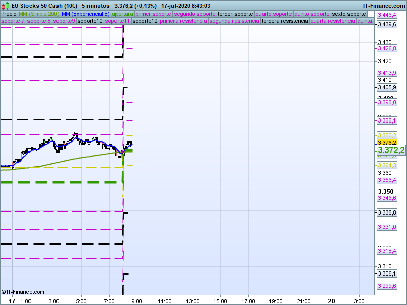Click the 3.446,4 price level marker
Image resolution: width=407 pixels, height=305 pixels.
click(x=387, y=15)
